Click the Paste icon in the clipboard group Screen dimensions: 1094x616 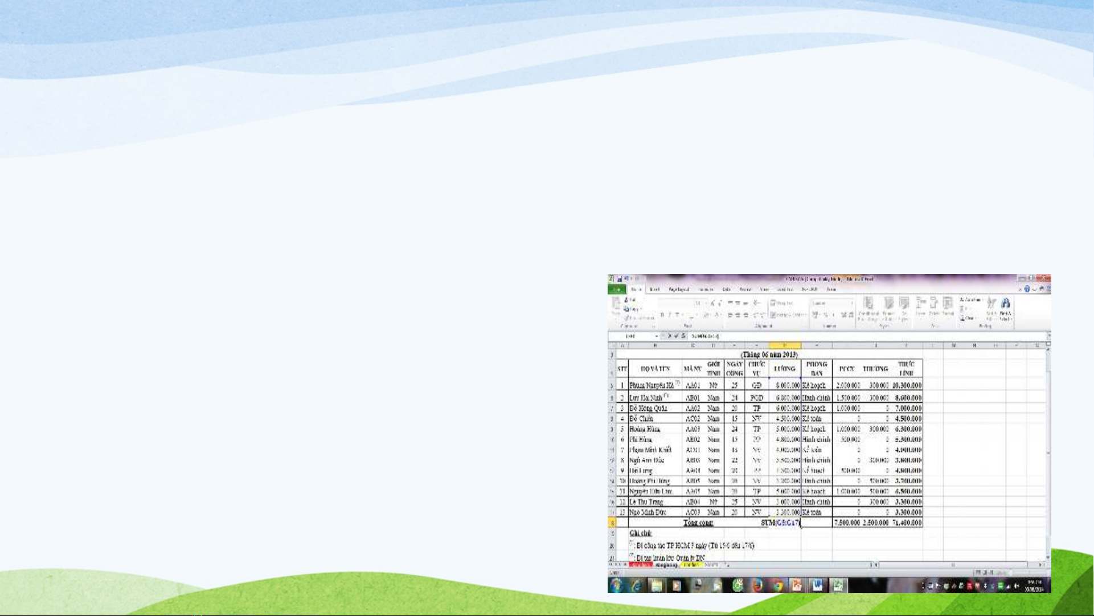click(616, 304)
